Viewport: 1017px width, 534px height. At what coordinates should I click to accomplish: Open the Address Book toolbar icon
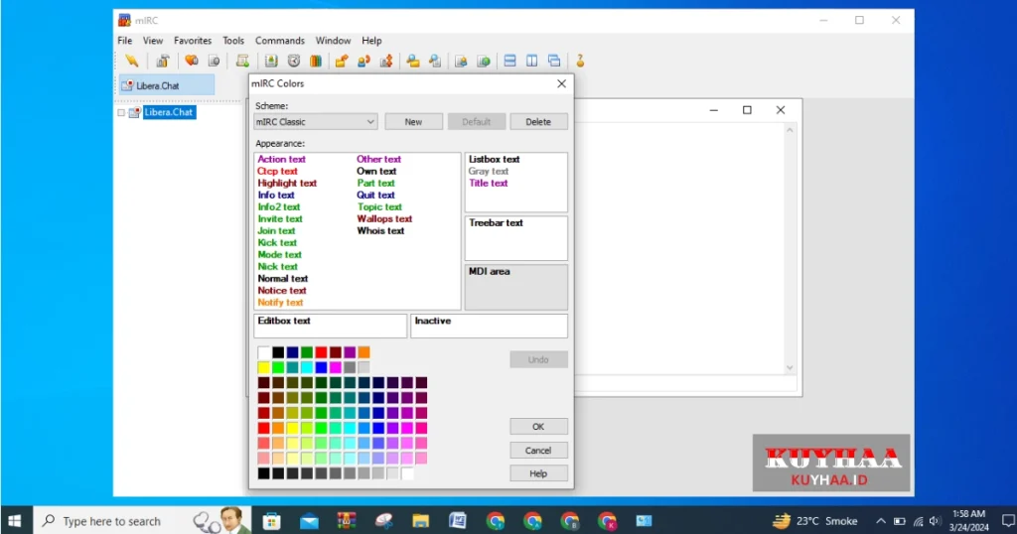click(271, 61)
